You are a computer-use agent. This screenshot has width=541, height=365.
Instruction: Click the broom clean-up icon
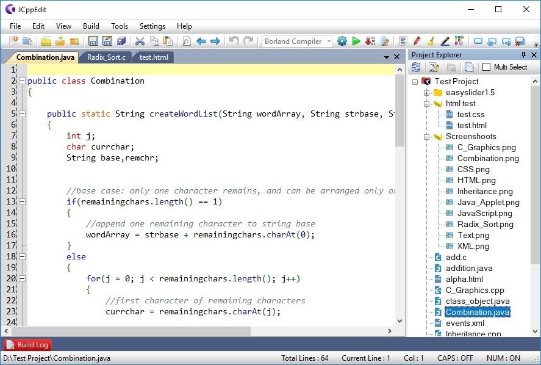pos(431,42)
